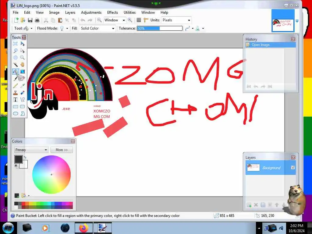The width and height of the screenshot is (312, 234).
Task: Select the Move Selected Pixels tool
Action: 23,44
